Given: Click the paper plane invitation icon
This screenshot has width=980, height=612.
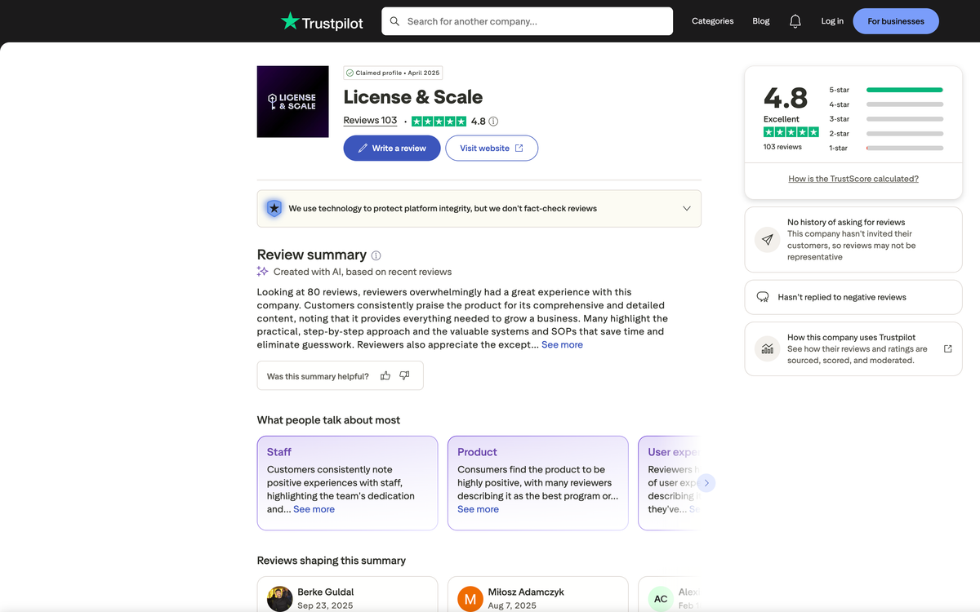Looking at the screenshot, I should 767,240.
